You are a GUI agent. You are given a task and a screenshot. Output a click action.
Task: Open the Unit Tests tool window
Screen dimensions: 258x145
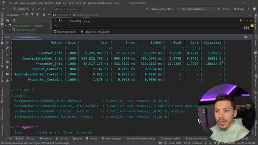(x=62, y=139)
